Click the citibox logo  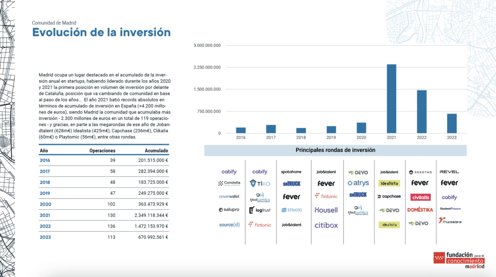point(326,225)
